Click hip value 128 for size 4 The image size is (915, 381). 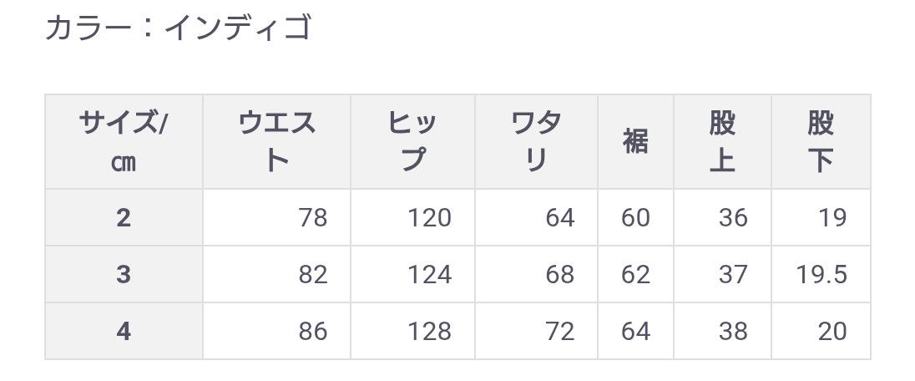429,332
